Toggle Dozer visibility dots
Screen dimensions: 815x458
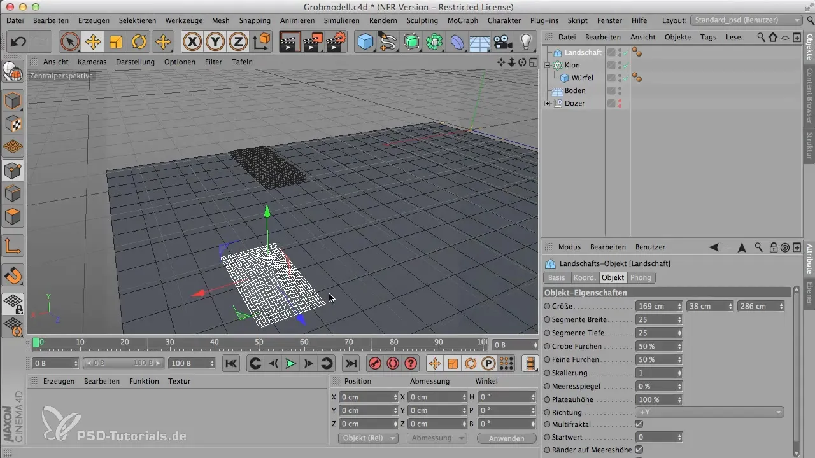pos(620,103)
